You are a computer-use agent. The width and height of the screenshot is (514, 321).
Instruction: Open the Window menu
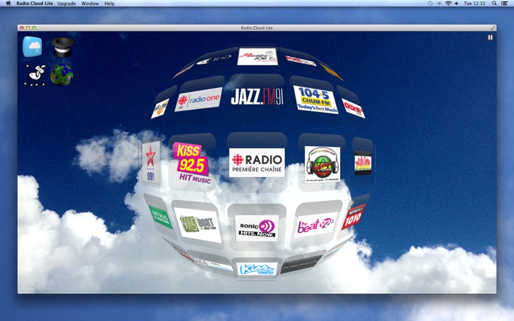pyautogui.click(x=90, y=3)
